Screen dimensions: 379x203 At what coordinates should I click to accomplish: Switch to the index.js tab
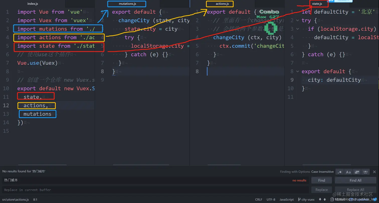click(x=33, y=4)
